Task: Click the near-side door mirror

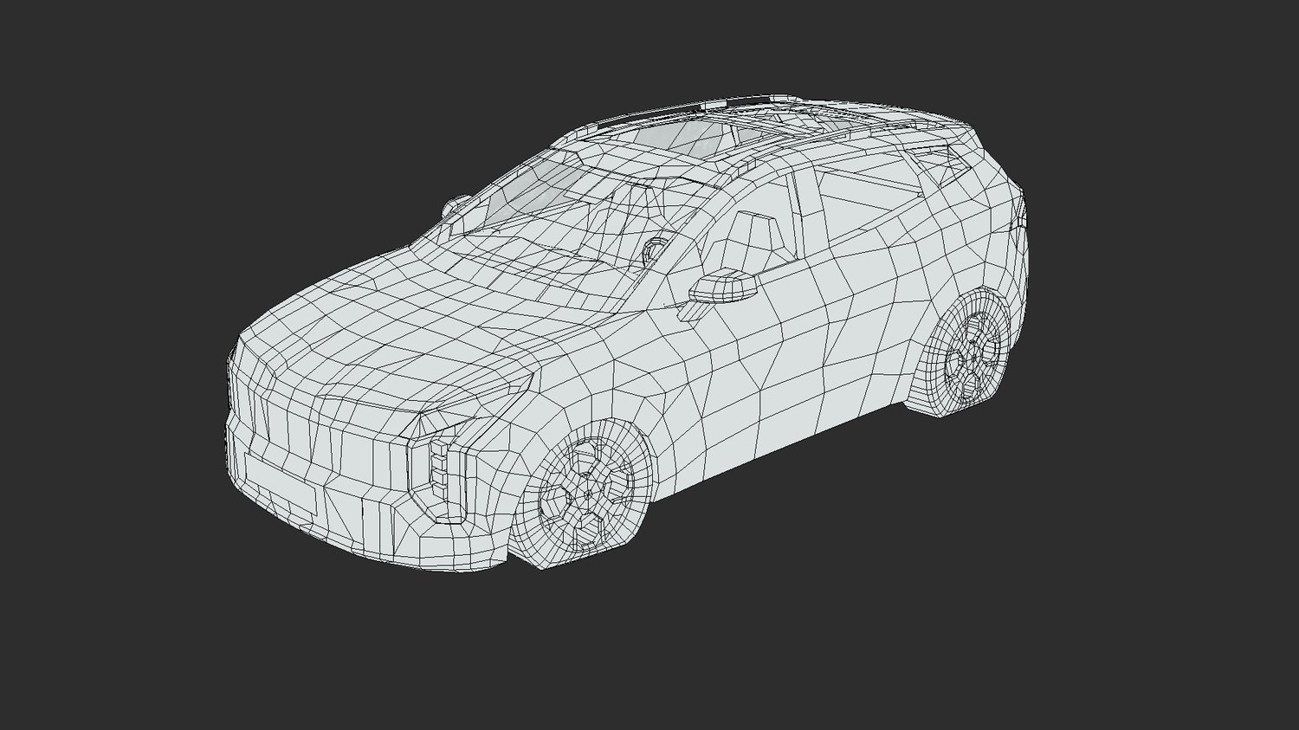Action: (724, 286)
